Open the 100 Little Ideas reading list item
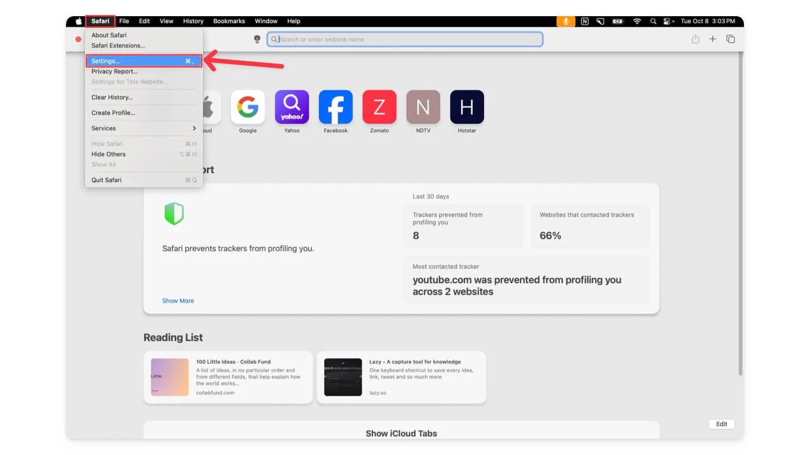The width and height of the screenshot is (810, 455). 228,377
